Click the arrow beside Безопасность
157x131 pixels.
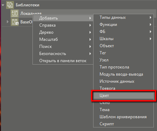click(x=90, y=54)
